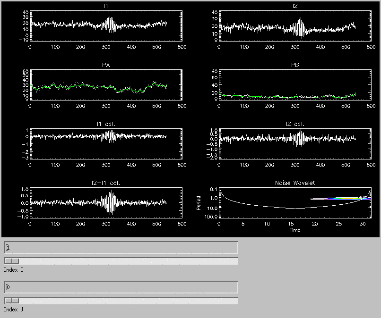Click the "Time" axis label under the wavelet
This screenshot has width=381, height=318.
click(x=294, y=230)
